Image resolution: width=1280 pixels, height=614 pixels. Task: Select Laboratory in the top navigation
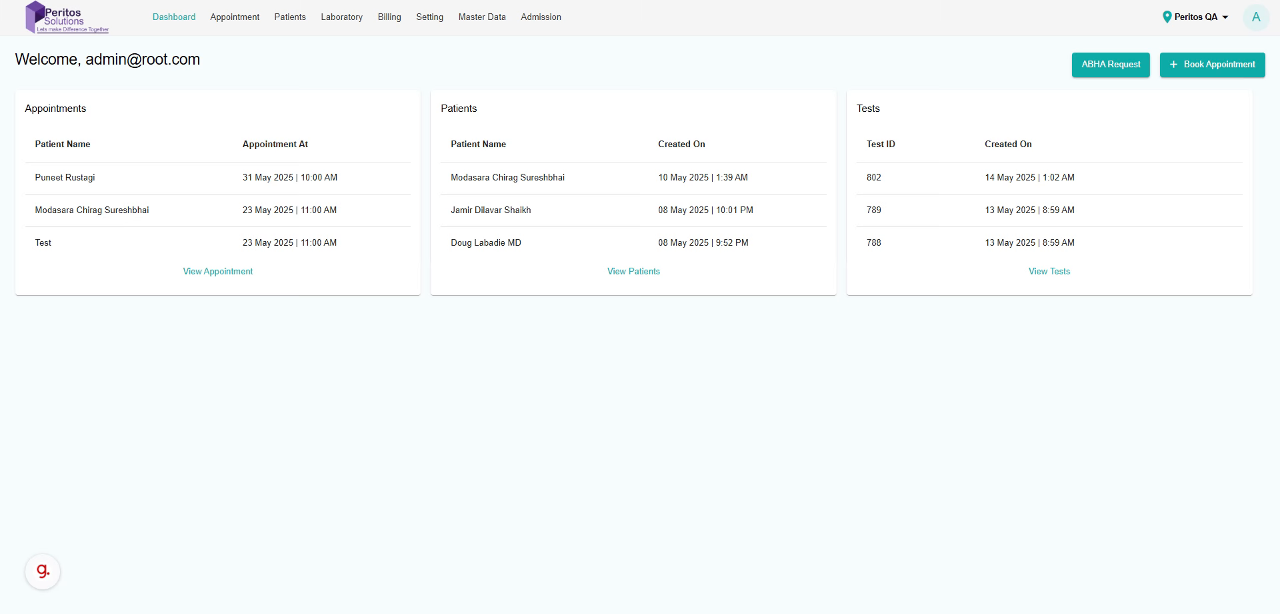click(341, 17)
